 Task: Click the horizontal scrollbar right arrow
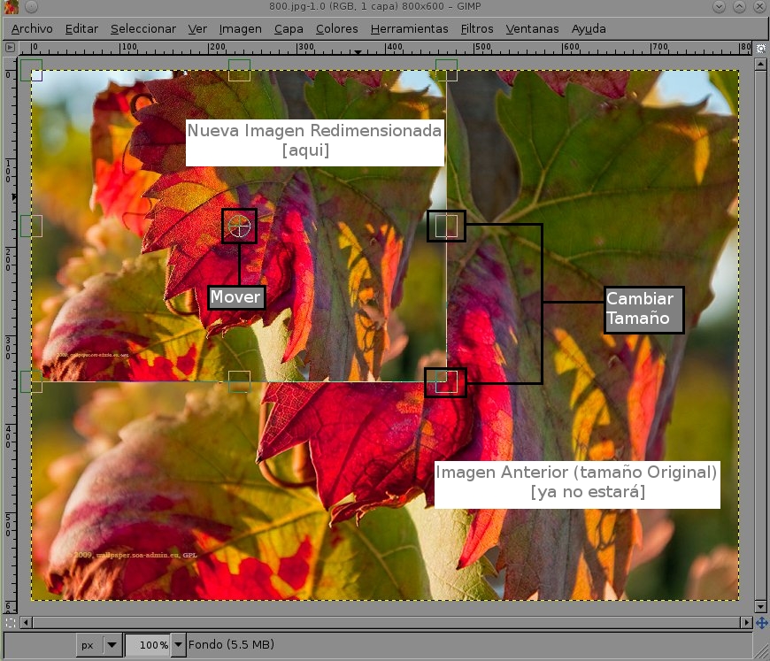[x=746, y=623]
